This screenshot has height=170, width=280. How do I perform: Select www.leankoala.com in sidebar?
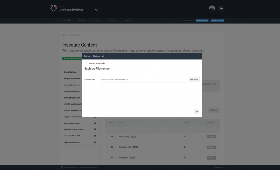tap(72, 142)
